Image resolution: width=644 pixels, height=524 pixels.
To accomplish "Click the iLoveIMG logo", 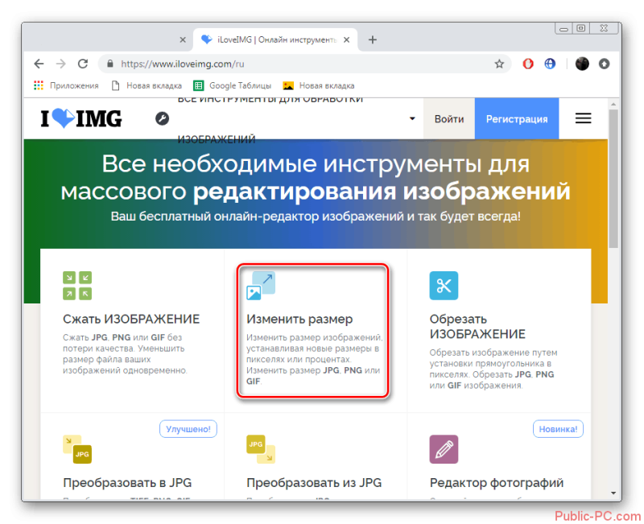I will [x=81, y=118].
